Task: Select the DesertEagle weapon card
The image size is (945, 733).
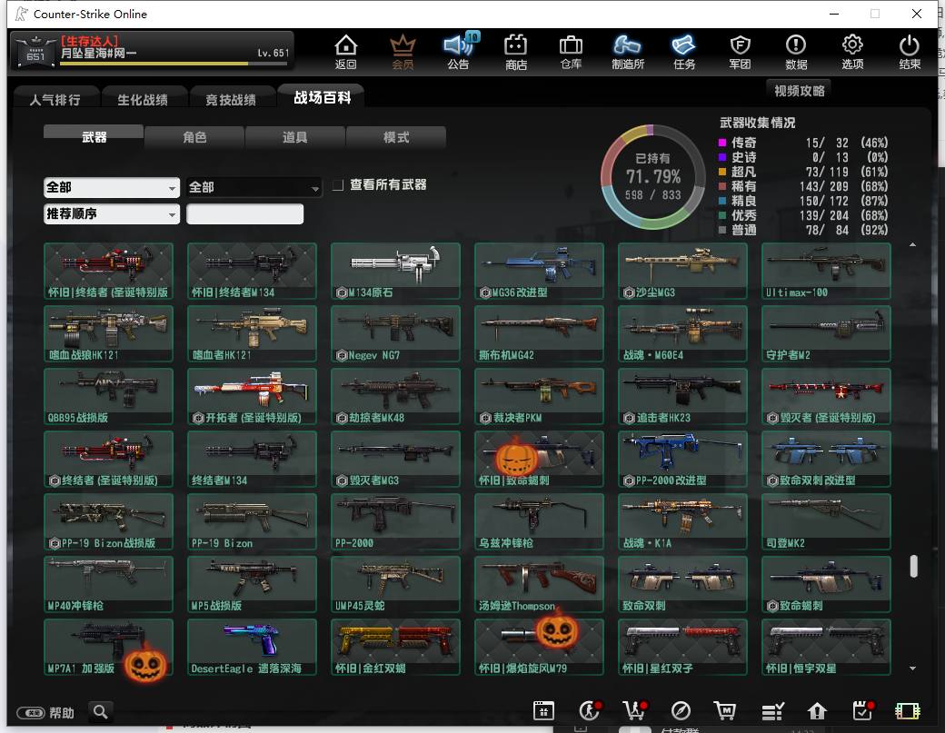Action: [252, 647]
